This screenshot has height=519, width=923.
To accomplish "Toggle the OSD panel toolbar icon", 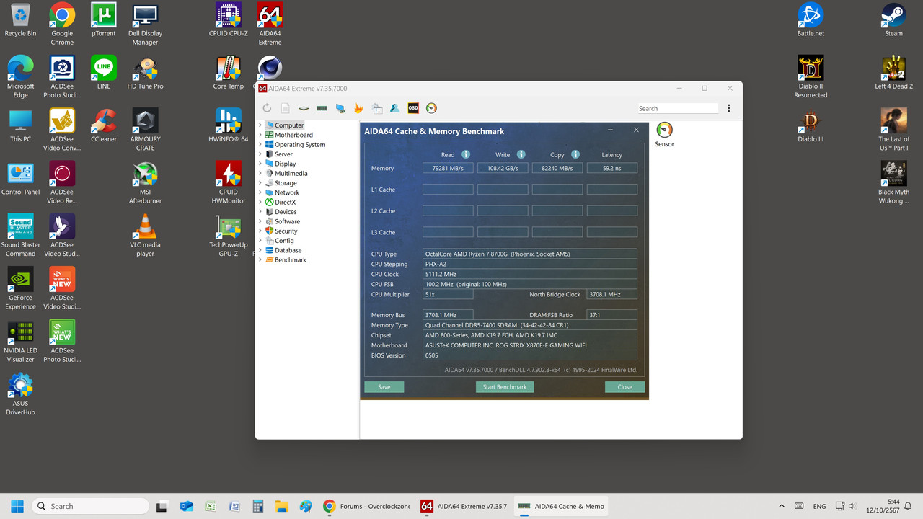I will pyautogui.click(x=413, y=108).
